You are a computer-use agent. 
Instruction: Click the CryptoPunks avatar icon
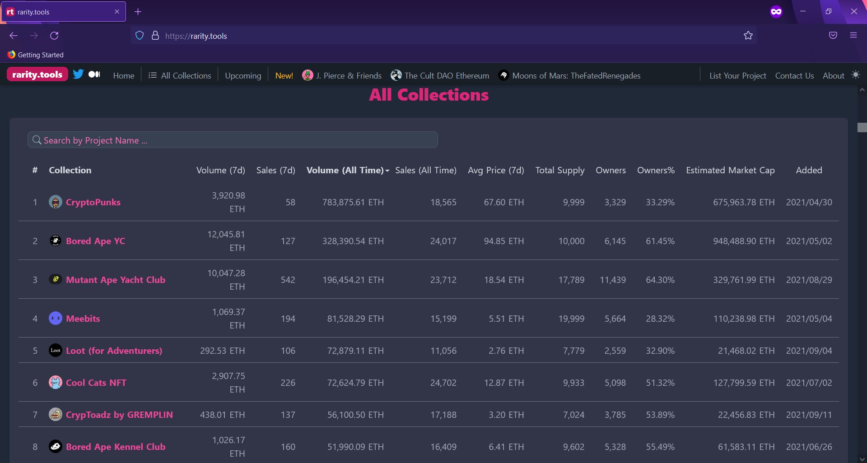click(x=56, y=202)
